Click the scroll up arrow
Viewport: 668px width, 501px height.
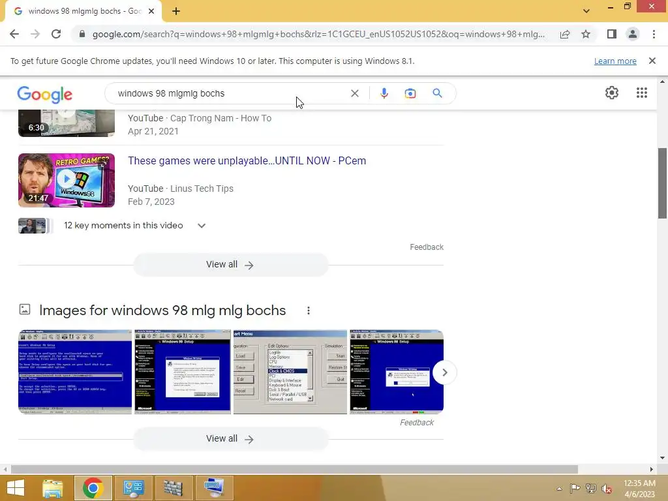coord(662,81)
